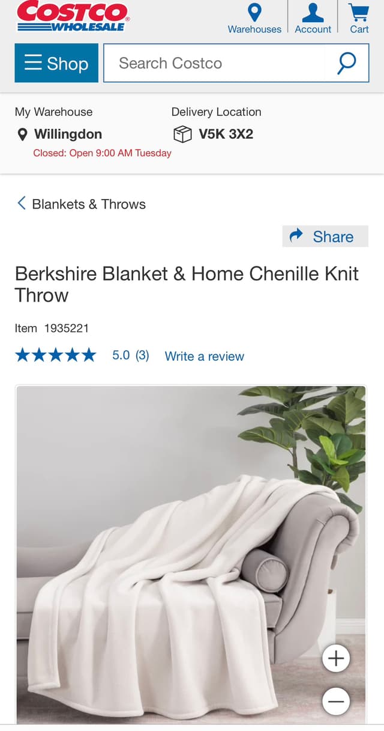
Task: Open the Account person icon
Action: (x=313, y=13)
